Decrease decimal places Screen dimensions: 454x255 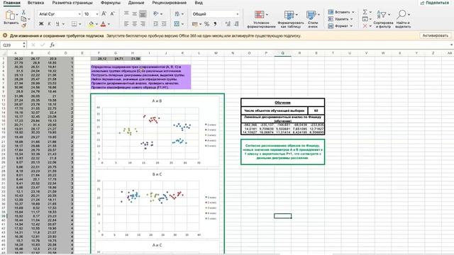pyautogui.click(x=236, y=24)
